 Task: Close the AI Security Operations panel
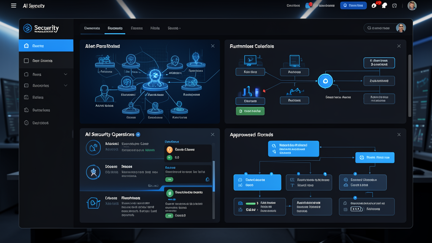click(x=213, y=135)
